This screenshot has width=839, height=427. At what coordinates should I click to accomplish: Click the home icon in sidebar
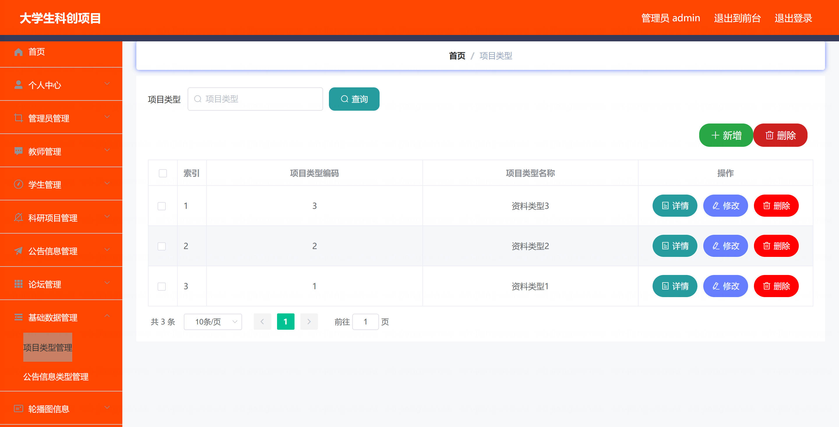(x=19, y=52)
